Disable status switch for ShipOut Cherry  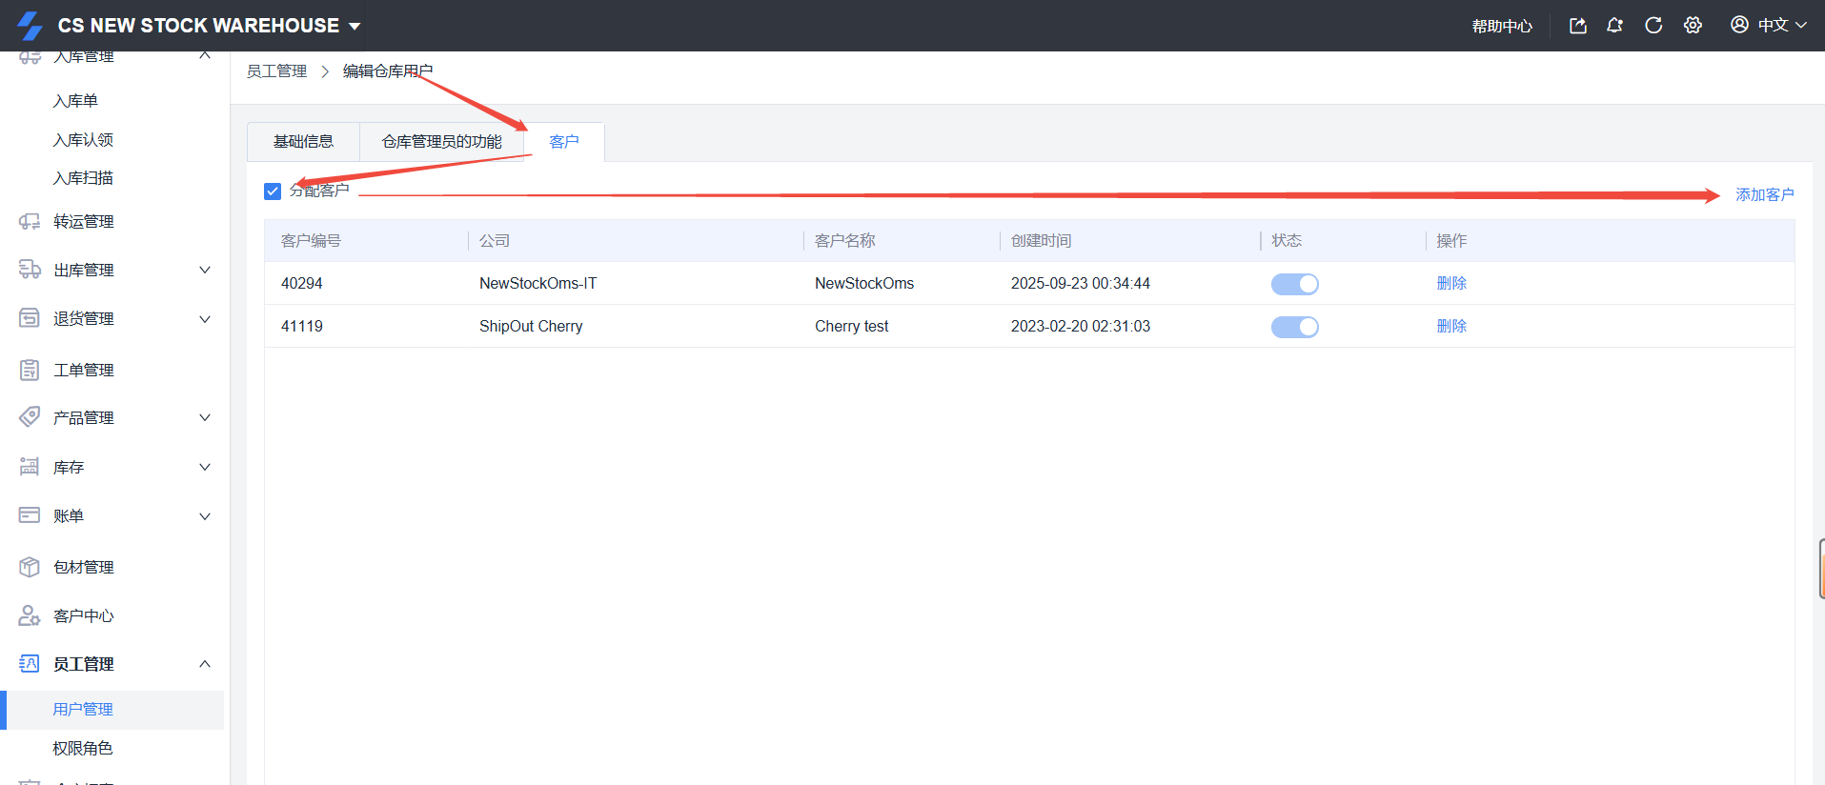pyautogui.click(x=1294, y=327)
